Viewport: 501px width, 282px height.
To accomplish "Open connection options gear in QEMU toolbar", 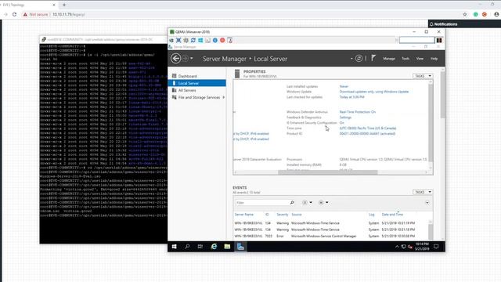I will click(186, 40).
